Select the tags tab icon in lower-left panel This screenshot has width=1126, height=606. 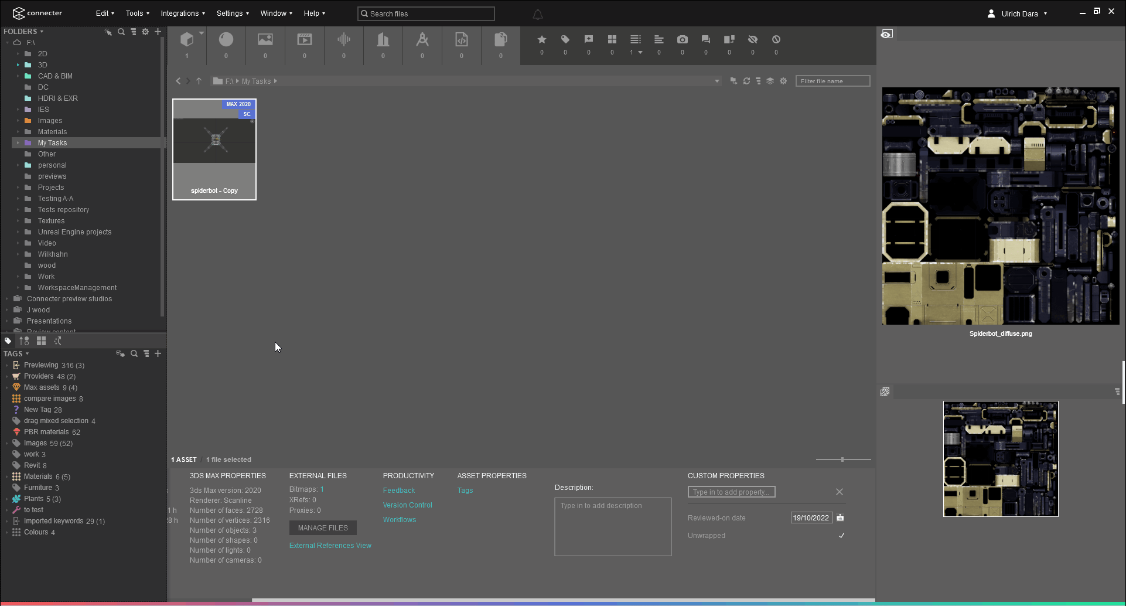pos(8,341)
